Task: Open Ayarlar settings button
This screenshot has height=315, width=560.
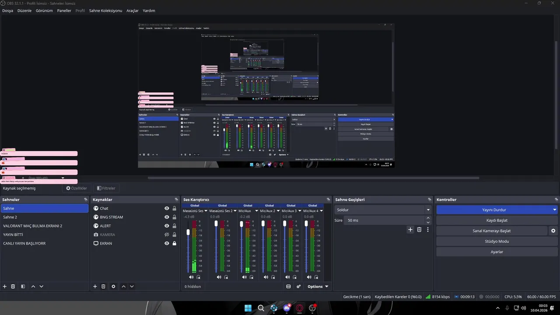Action: pyautogui.click(x=497, y=252)
